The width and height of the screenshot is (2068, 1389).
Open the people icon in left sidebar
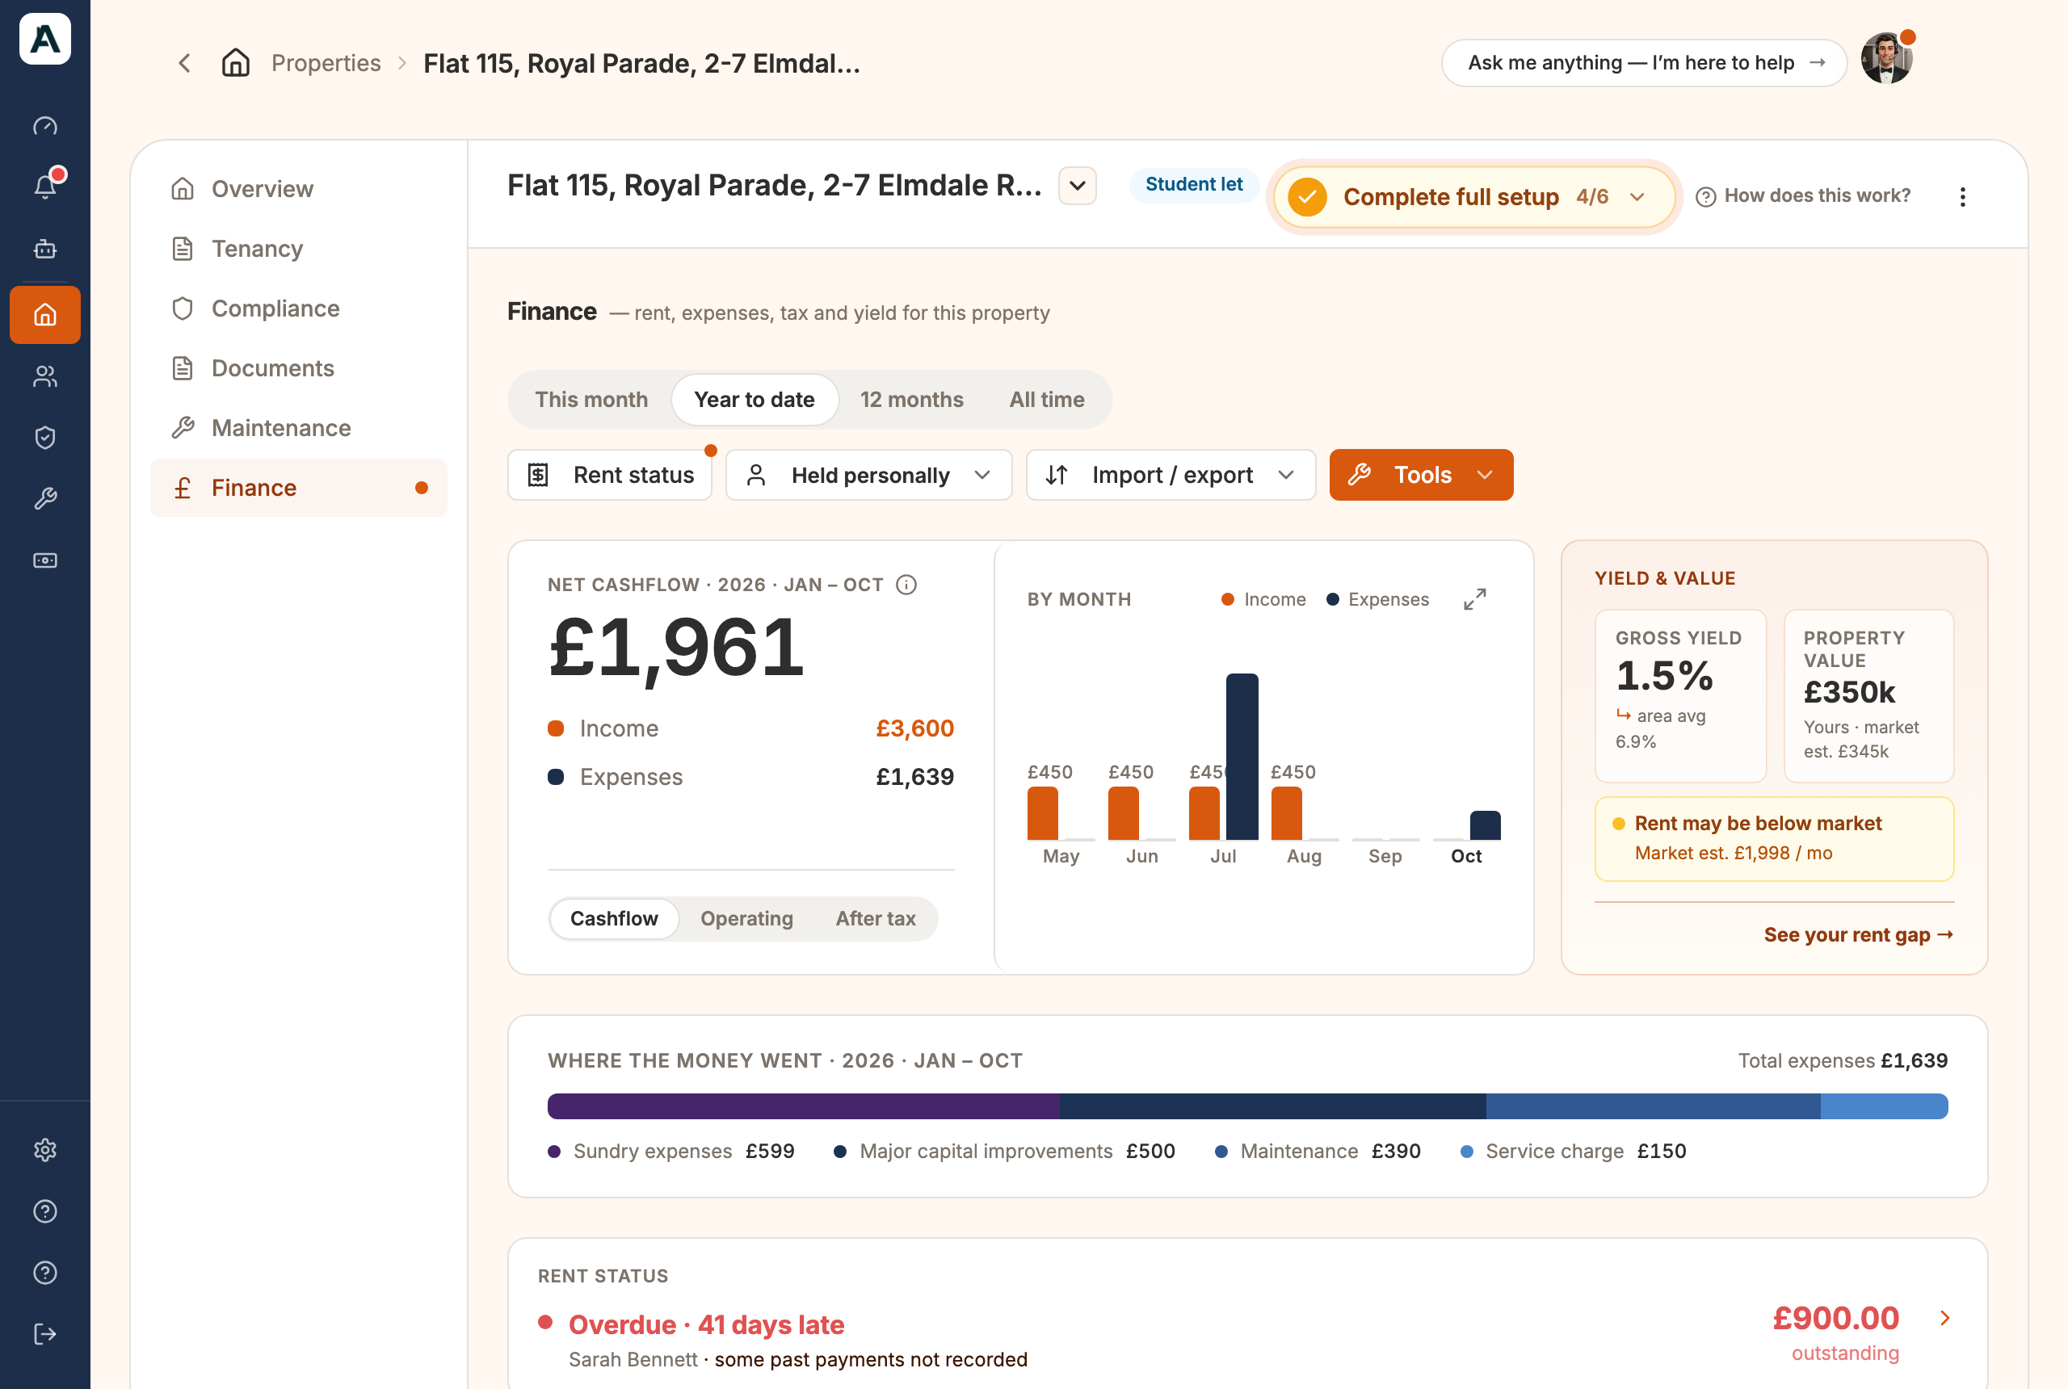click(45, 376)
